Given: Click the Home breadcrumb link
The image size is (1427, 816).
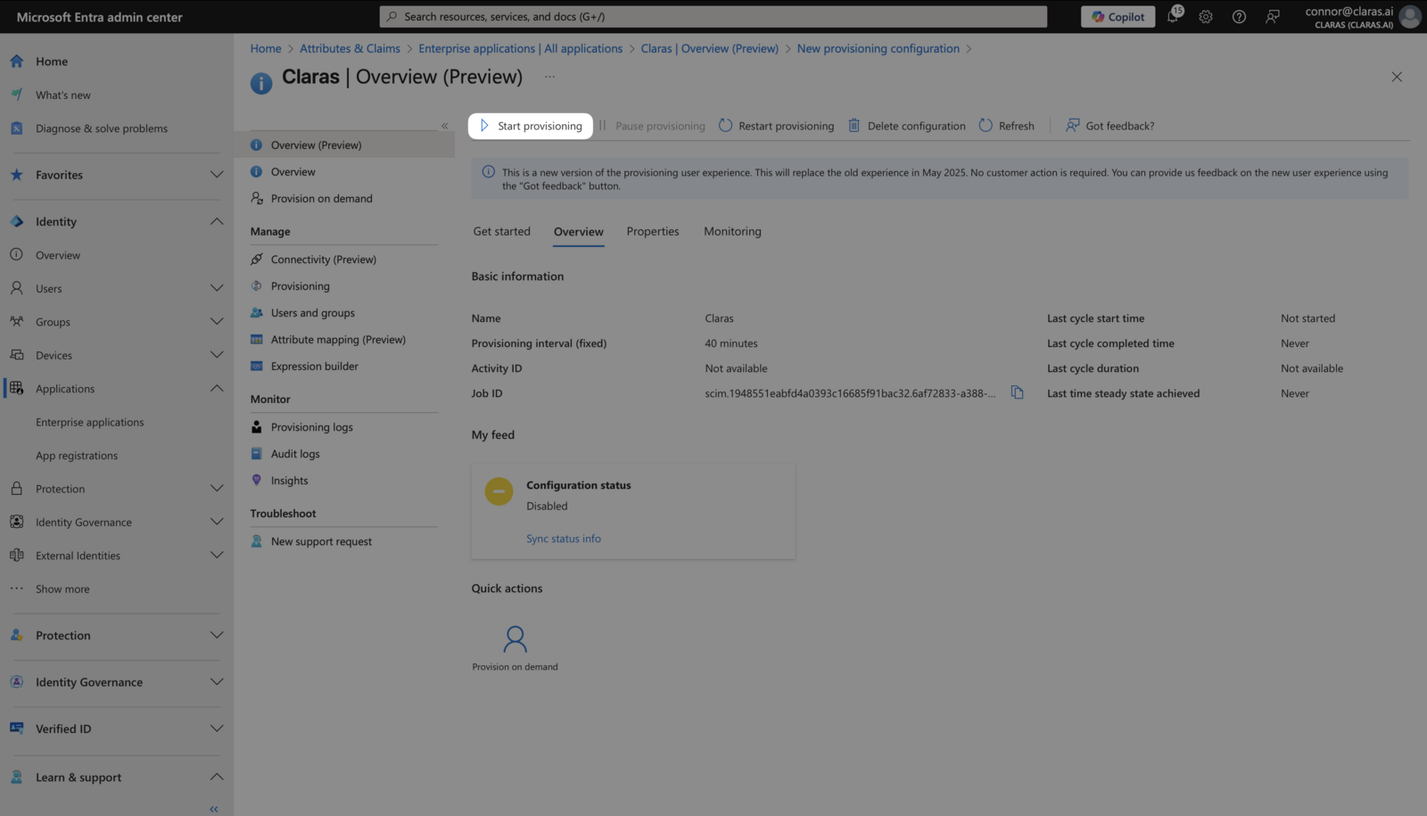Looking at the screenshot, I should click(266, 48).
